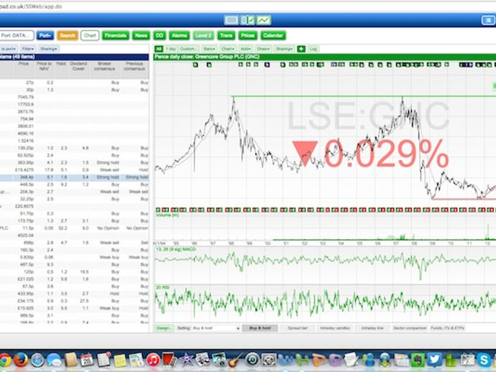Viewport: 496px width, 372px height.
Task: Launch Photo Booth from the dock
Action: point(169,361)
